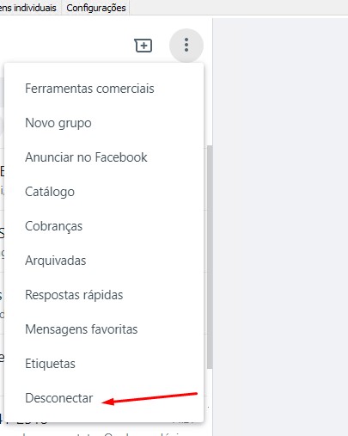The width and height of the screenshot is (348, 436).
Task: Go to Cobranças in the menu
Action: click(104, 226)
